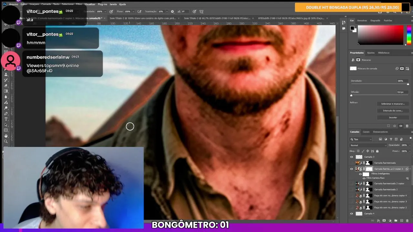The width and height of the screenshot is (413, 232).
Task: Open layer fill percentage dropdown
Action: click(410, 151)
